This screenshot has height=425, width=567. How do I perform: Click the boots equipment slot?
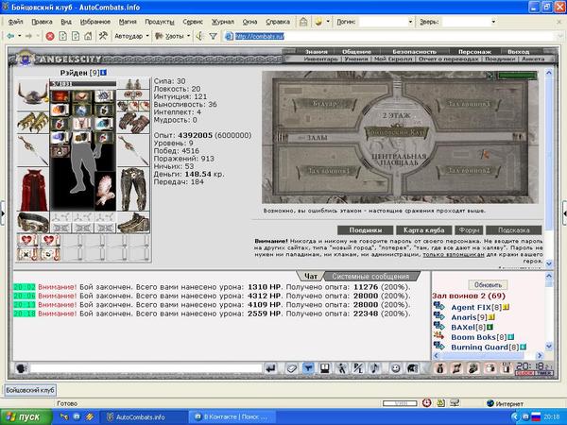(x=133, y=222)
